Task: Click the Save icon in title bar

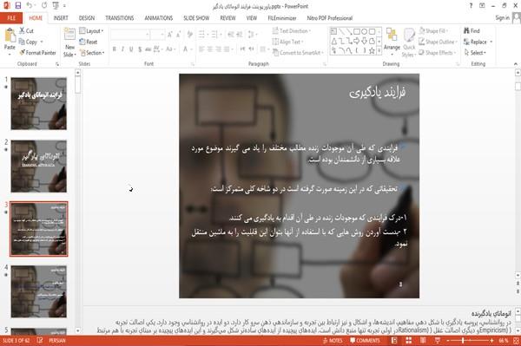Action: [18, 6]
